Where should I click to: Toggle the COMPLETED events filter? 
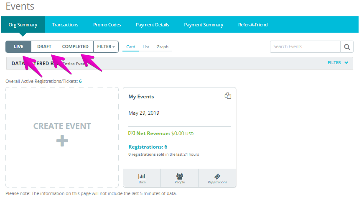[x=75, y=46]
